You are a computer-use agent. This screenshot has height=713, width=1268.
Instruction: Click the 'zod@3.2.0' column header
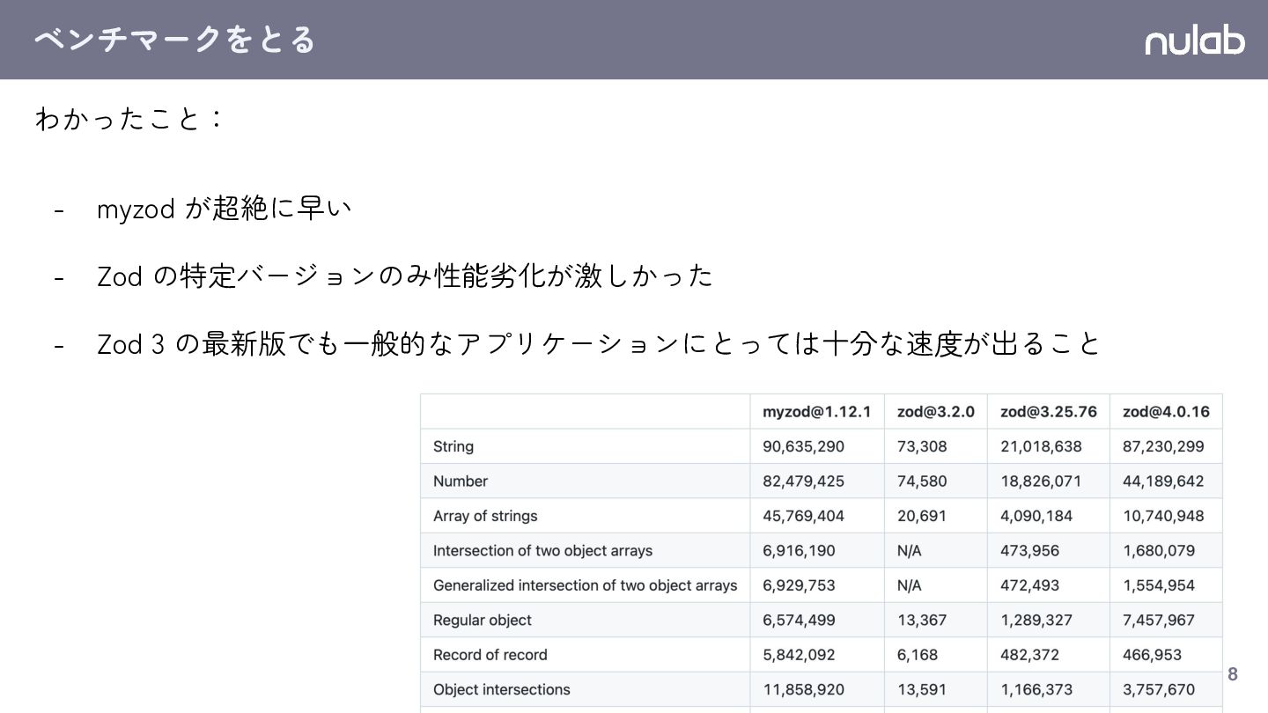pos(935,411)
